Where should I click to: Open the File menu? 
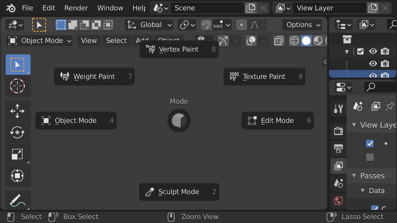tap(27, 8)
